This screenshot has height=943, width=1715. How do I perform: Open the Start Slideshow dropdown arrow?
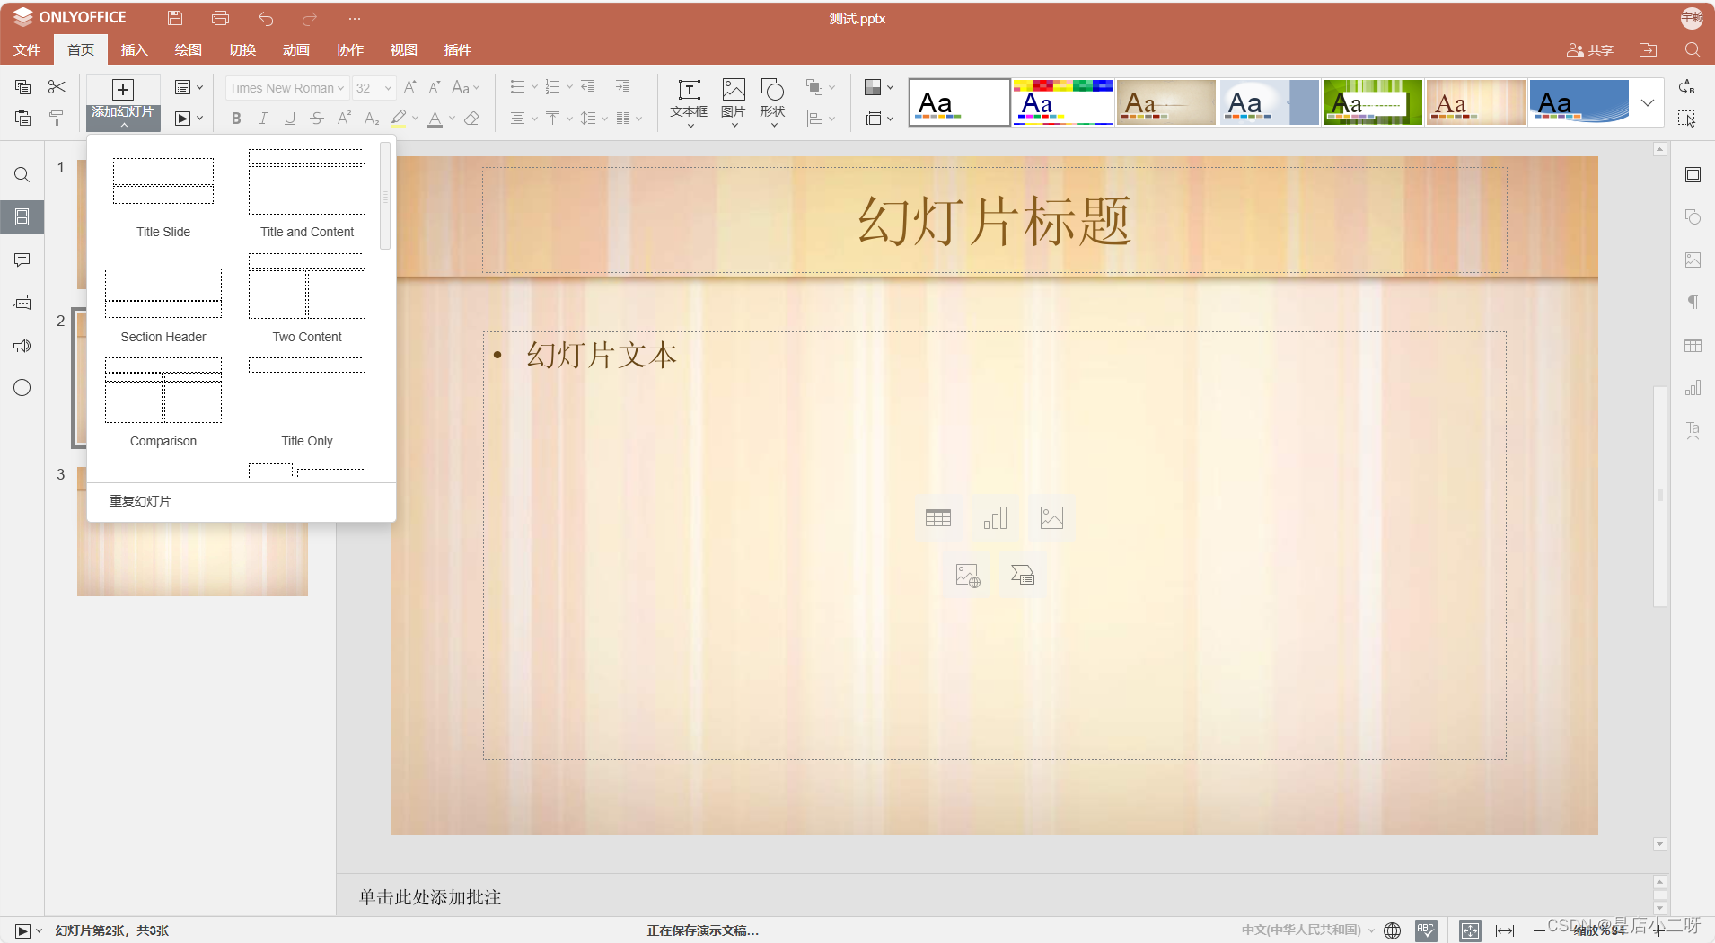199,119
